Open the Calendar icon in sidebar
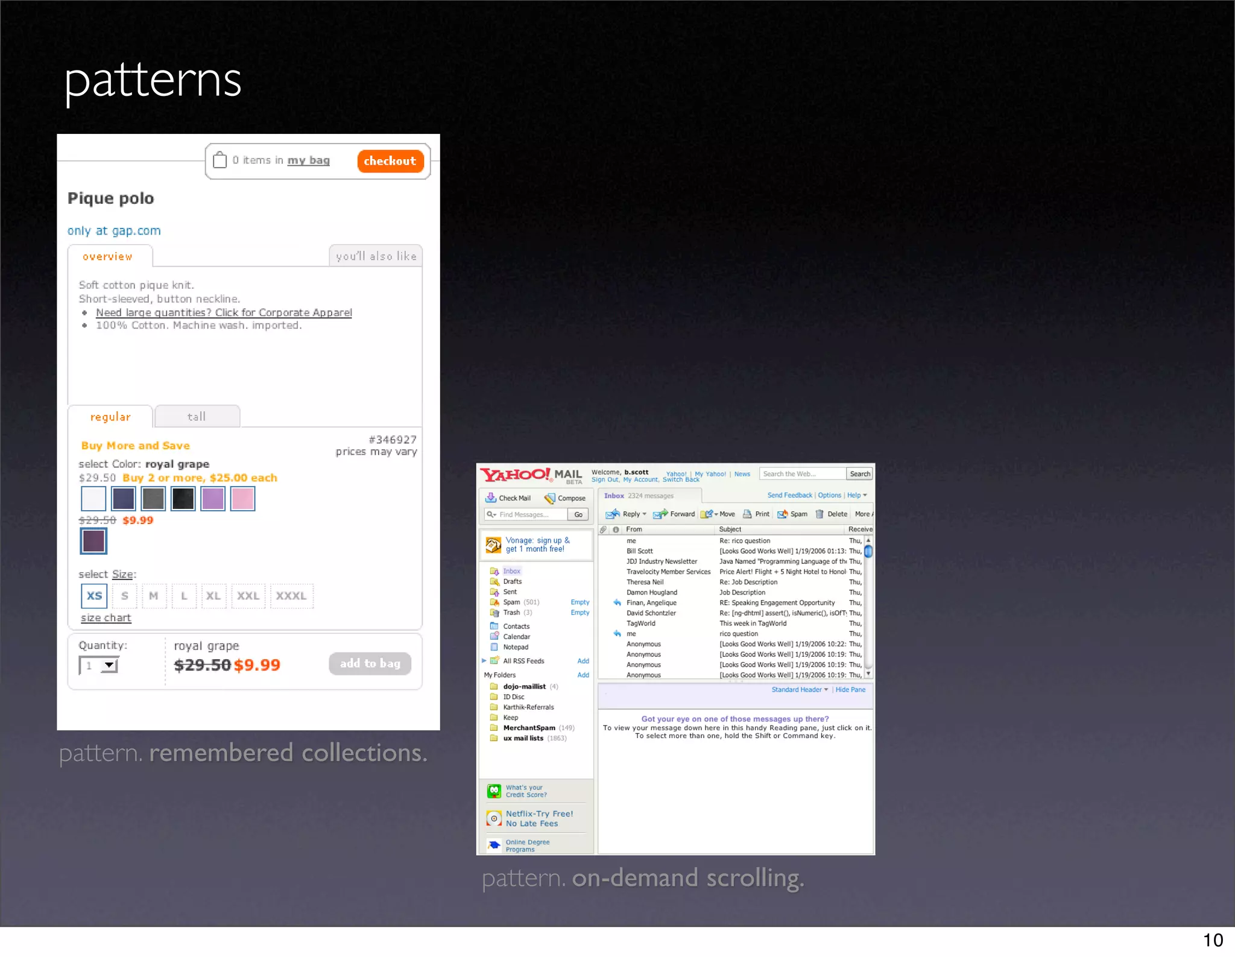The width and height of the screenshot is (1235, 957). tap(494, 636)
